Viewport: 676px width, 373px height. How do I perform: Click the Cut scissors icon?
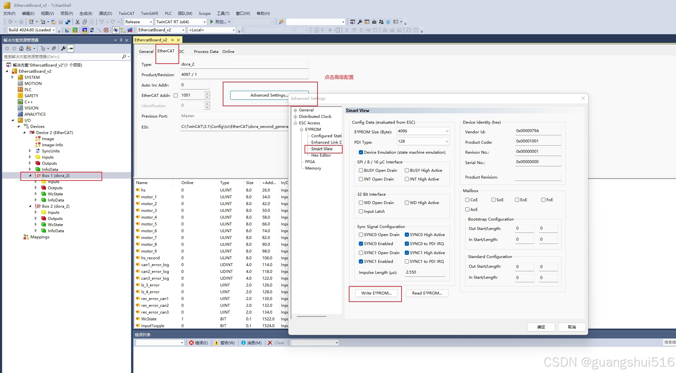click(77, 22)
